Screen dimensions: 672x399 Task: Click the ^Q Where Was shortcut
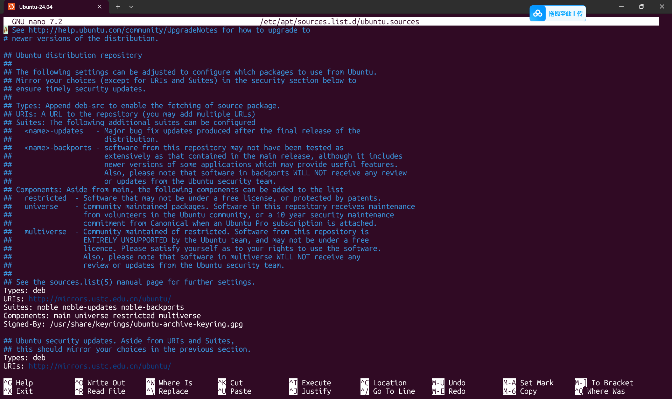pos(600,391)
